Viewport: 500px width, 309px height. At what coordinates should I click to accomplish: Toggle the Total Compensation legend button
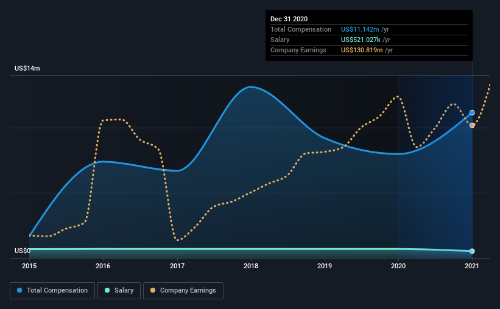click(x=52, y=291)
